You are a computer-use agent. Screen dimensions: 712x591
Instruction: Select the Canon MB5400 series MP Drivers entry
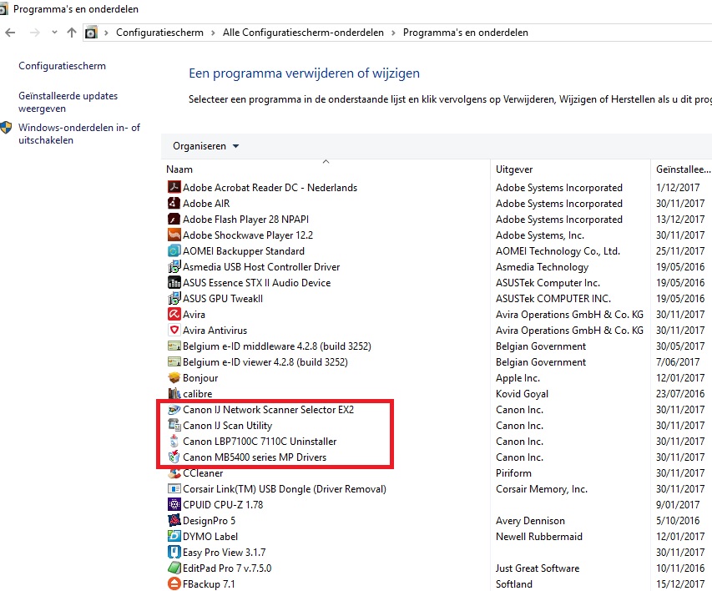tap(255, 457)
